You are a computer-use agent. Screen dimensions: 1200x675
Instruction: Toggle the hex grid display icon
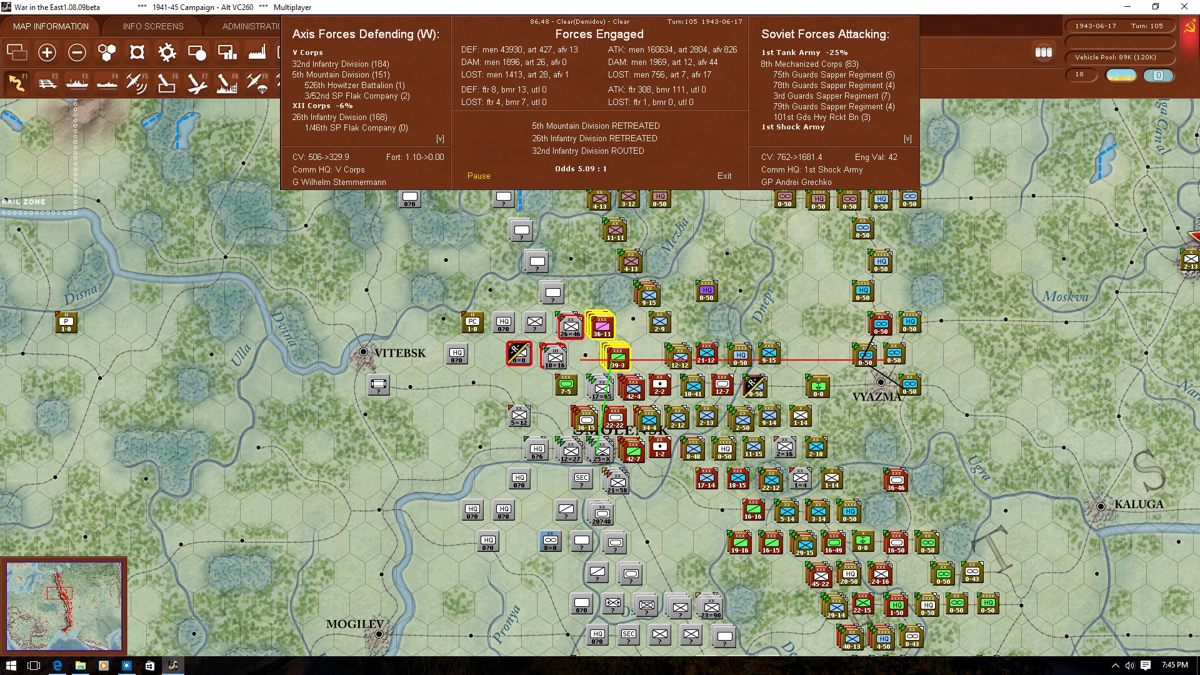coord(107,52)
